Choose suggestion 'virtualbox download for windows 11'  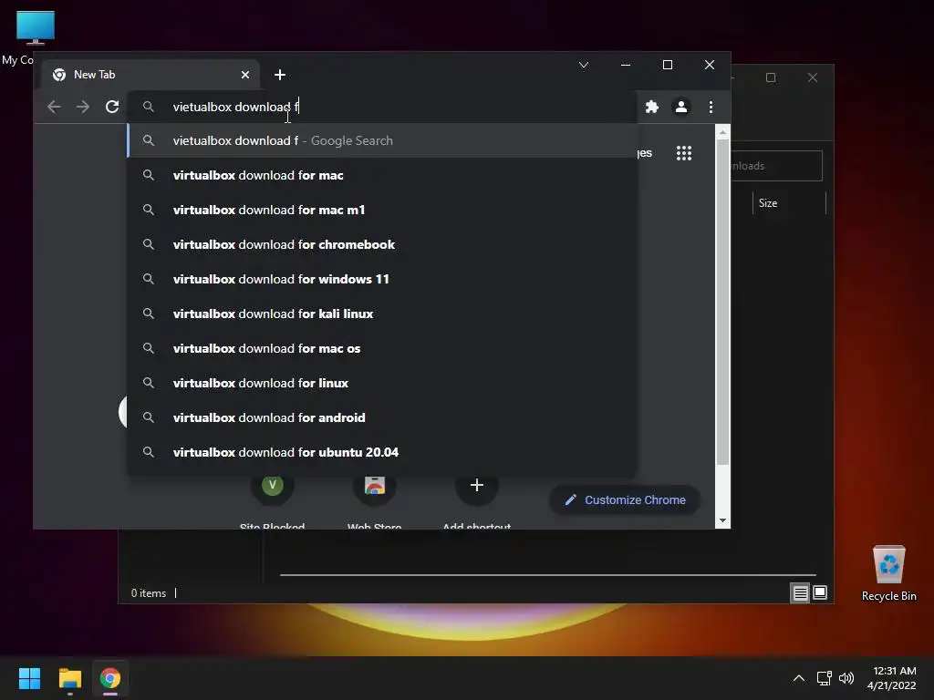coord(382,279)
